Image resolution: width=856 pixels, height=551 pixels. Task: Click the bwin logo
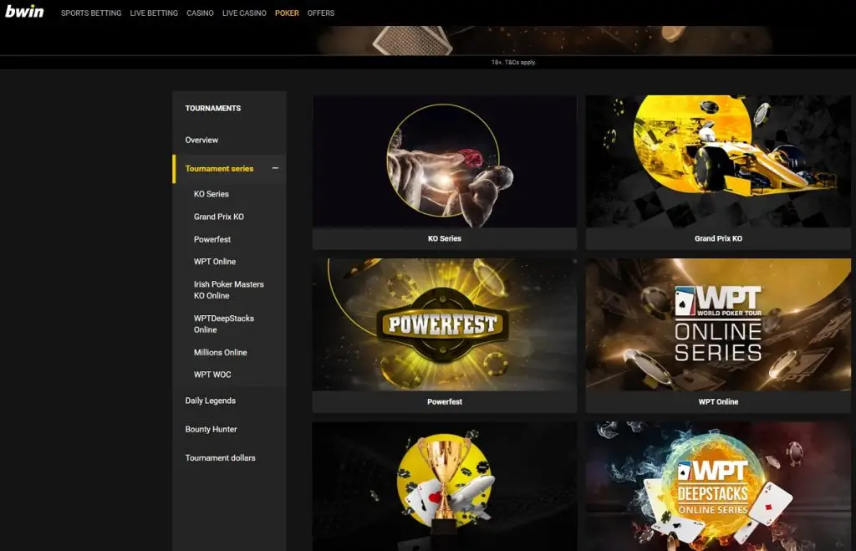point(24,12)
